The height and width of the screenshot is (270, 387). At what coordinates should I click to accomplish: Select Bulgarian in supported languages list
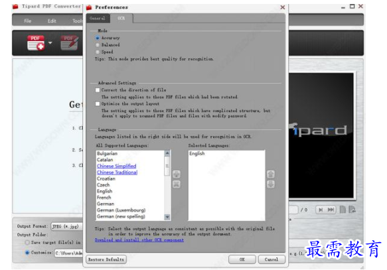(107, 153)
